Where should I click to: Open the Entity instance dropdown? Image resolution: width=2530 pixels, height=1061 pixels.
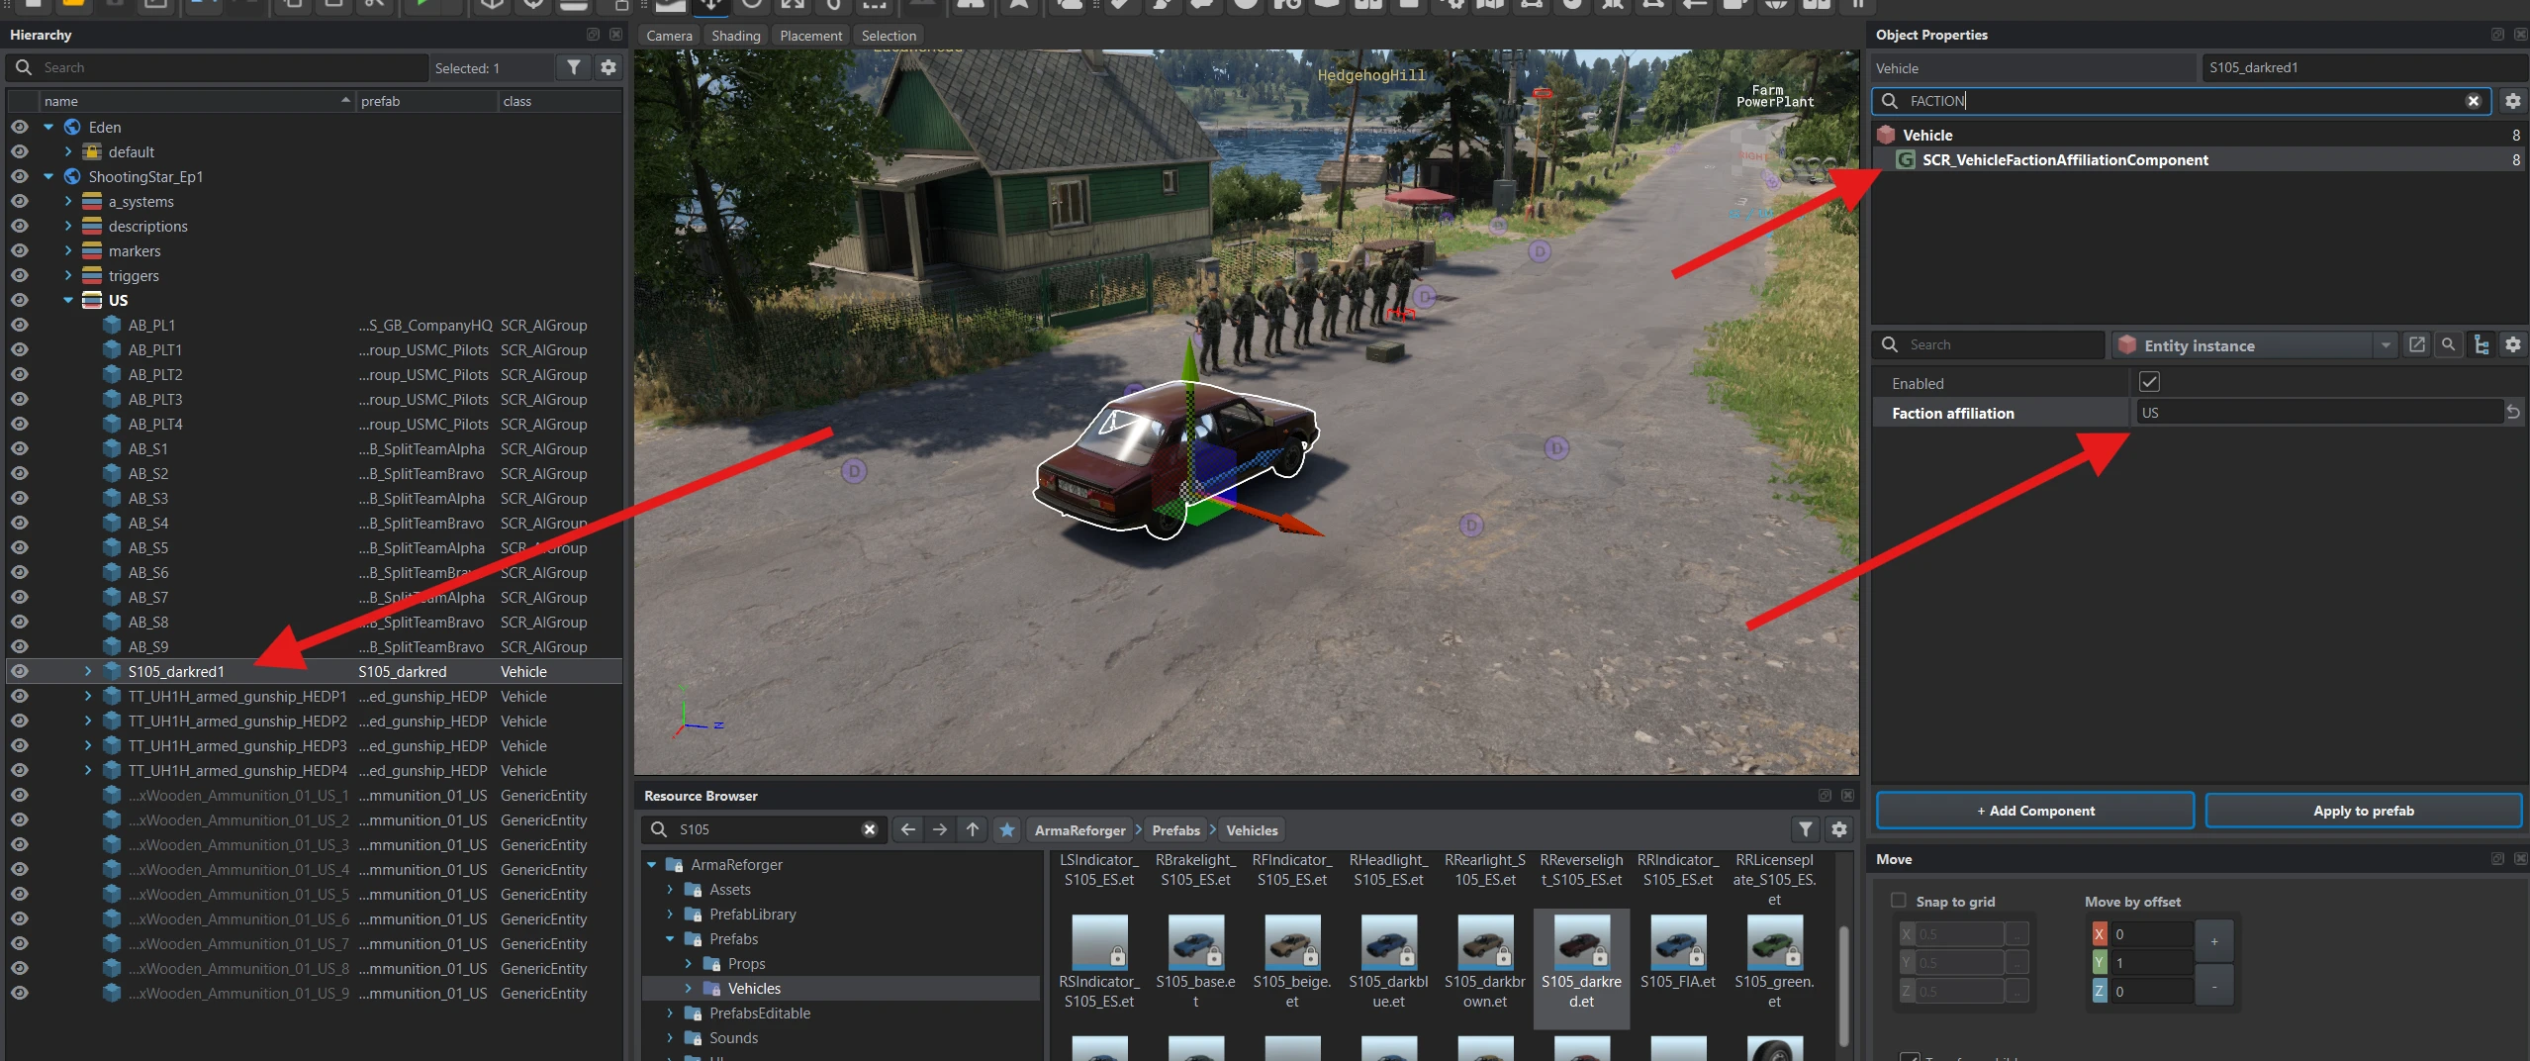2386,344
